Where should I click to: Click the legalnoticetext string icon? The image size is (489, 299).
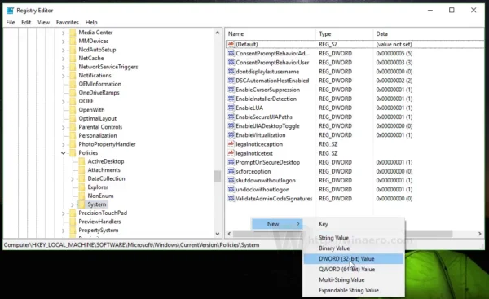[x=231, y=153]
